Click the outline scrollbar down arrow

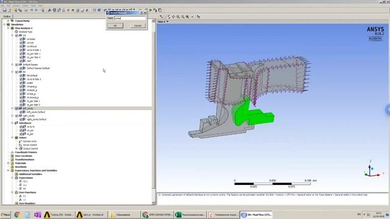click(153, 203)
